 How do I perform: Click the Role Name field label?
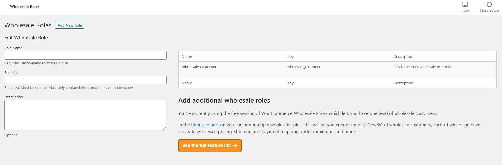coord(13,48)
